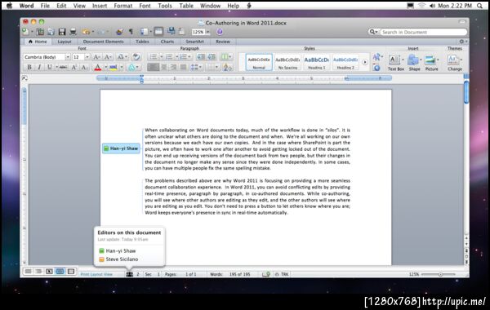Image resolution: width=490 pixels, height=310 pixels.
Task: Decrease font size A icon
Action: [x=108, y=57]
